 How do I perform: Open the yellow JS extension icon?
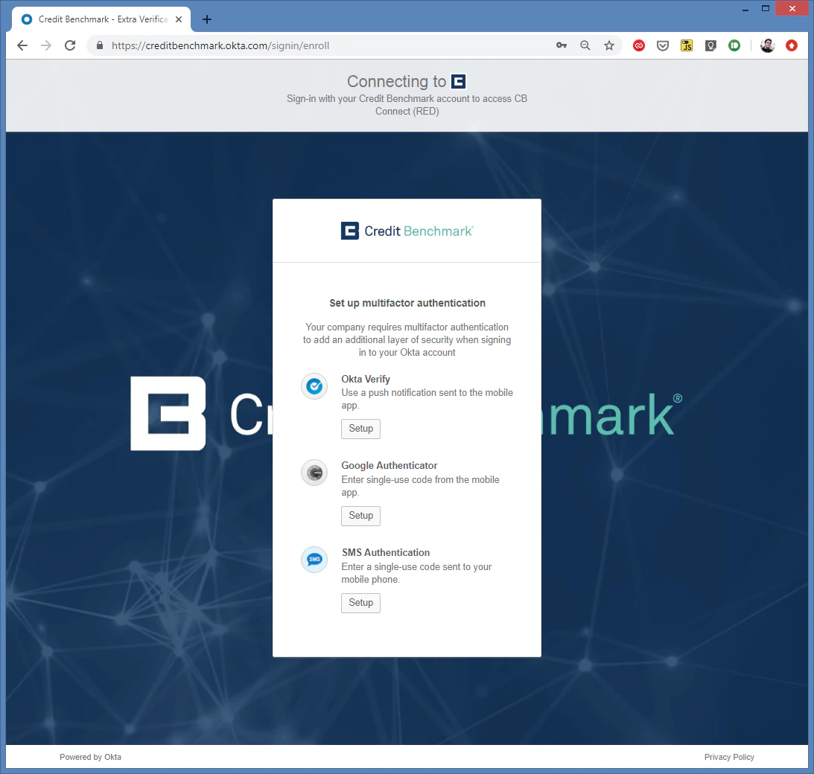[x=687, y=45]
